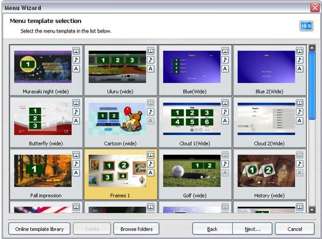Proceed with the Next button
Screen dimensions: 322x239
(252, 229)
